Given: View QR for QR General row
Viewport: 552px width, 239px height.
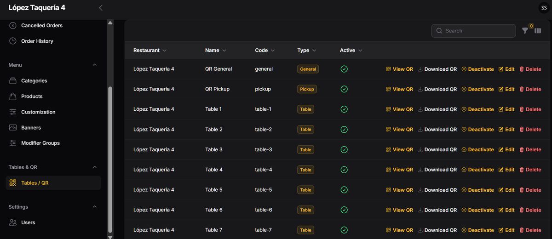Looking at the screenshot, I should click(399, 69).
